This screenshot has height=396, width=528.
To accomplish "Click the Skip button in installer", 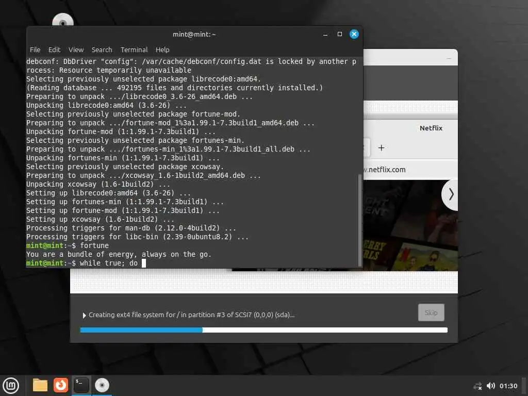I will coord(431,312).
